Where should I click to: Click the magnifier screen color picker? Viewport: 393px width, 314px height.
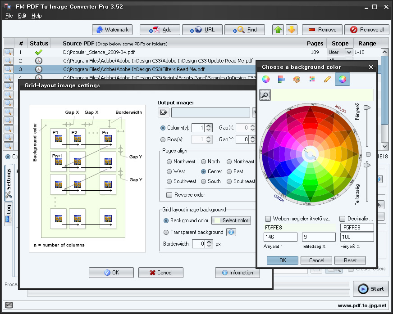(265, 95)
